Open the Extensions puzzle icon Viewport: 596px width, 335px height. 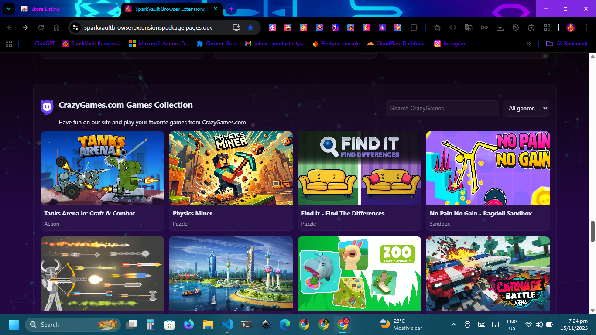[414, 27]
